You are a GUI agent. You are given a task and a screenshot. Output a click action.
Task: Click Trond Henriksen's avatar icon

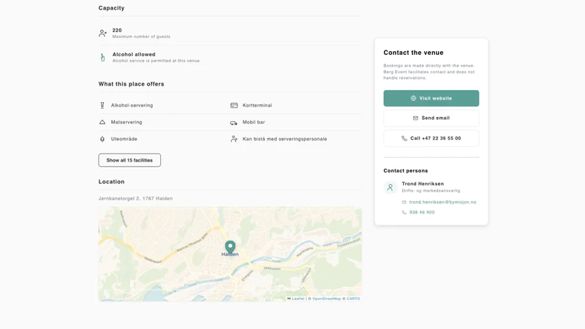(x=390, y=187)
